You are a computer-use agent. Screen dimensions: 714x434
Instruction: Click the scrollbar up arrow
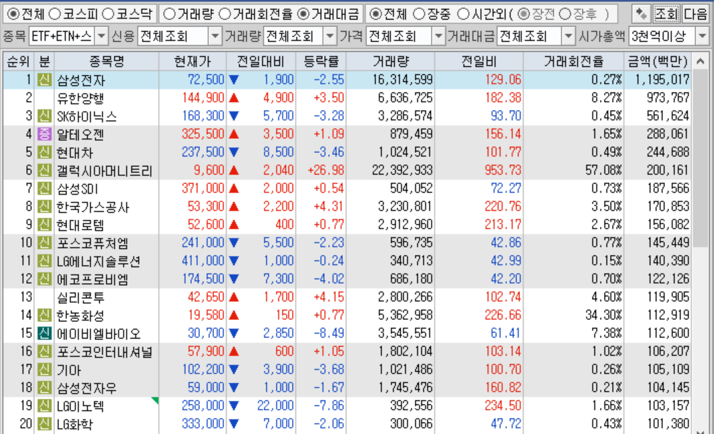click(701, 61)
